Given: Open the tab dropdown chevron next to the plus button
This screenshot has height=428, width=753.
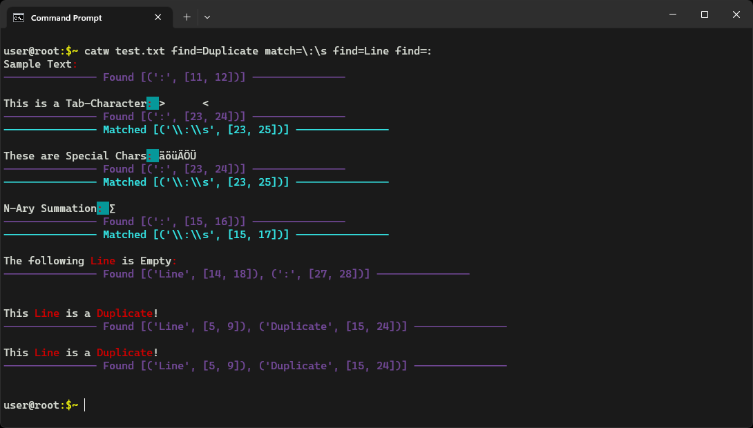Looking at the screenshot, I should (207, 17).
